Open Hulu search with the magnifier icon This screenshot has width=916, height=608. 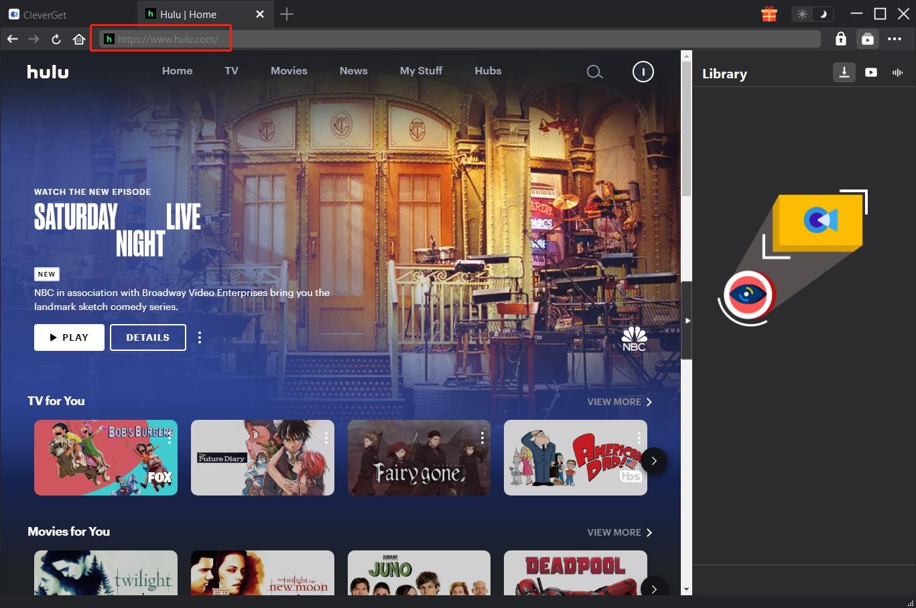[594, 71]
